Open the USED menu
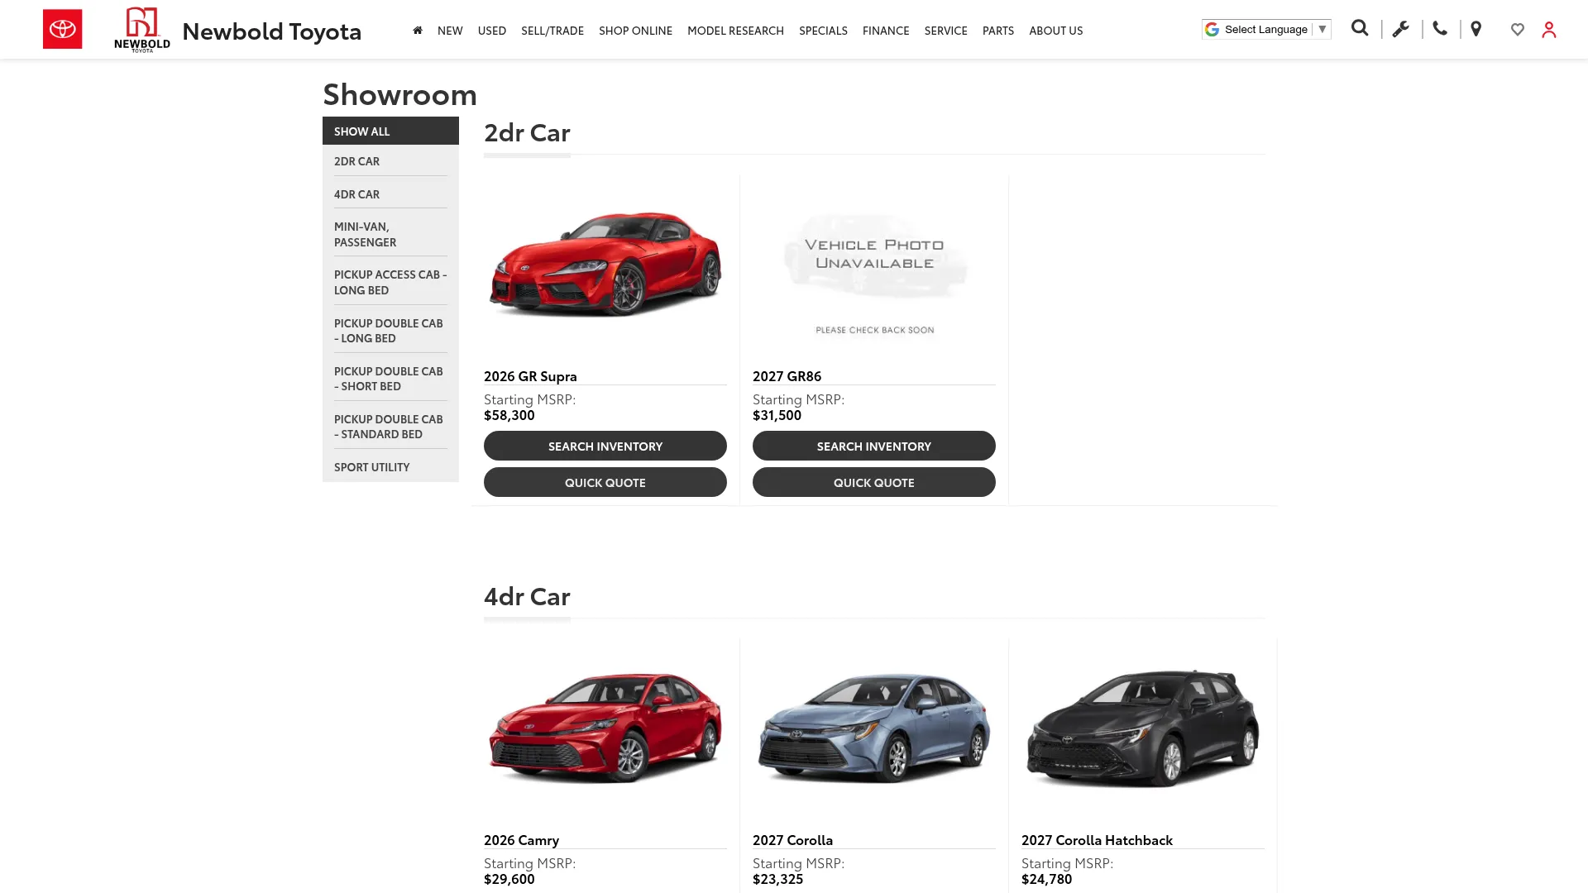Image resolution: width=1588 pixels, height=893 pixels. coord(492,30)
